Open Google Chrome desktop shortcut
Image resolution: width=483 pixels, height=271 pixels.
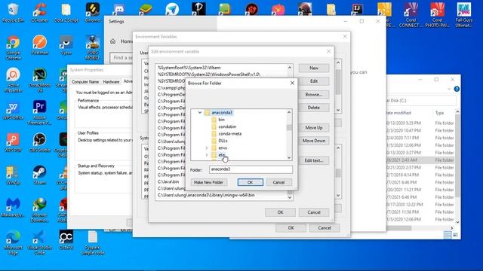tap(13, 48)
